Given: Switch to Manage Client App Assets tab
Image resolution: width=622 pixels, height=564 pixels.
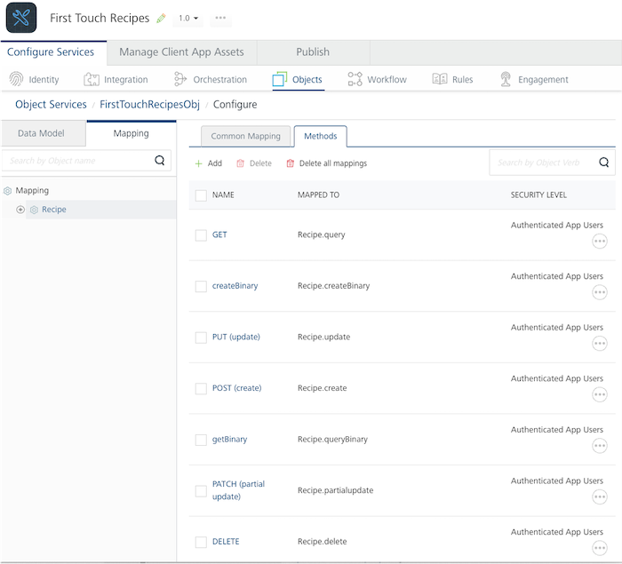Looking at the screenshot, I should coord(181,52).
